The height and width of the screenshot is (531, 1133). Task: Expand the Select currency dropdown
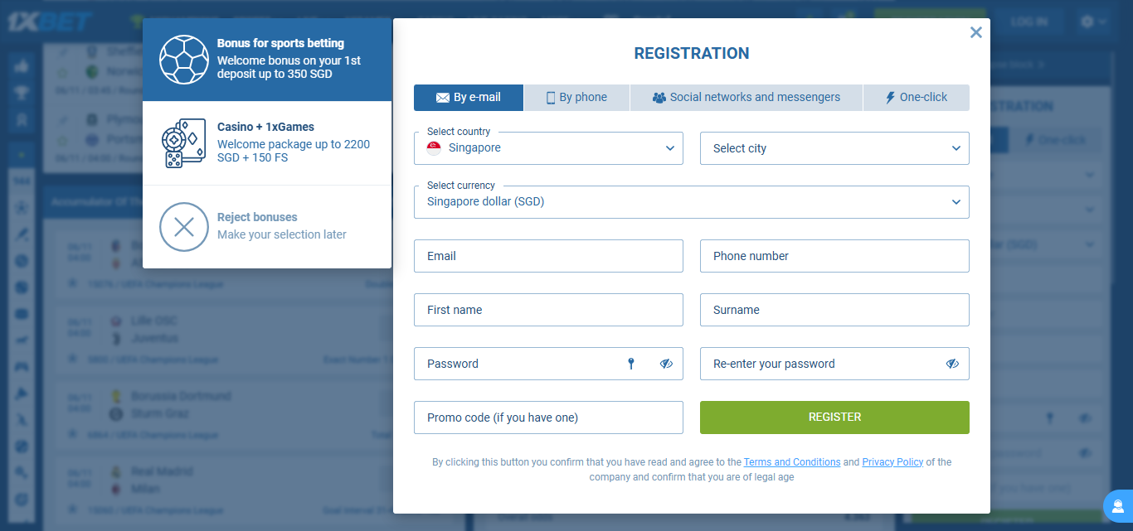691,201
